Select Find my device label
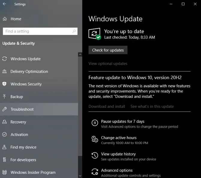 [x=23, y=147]
